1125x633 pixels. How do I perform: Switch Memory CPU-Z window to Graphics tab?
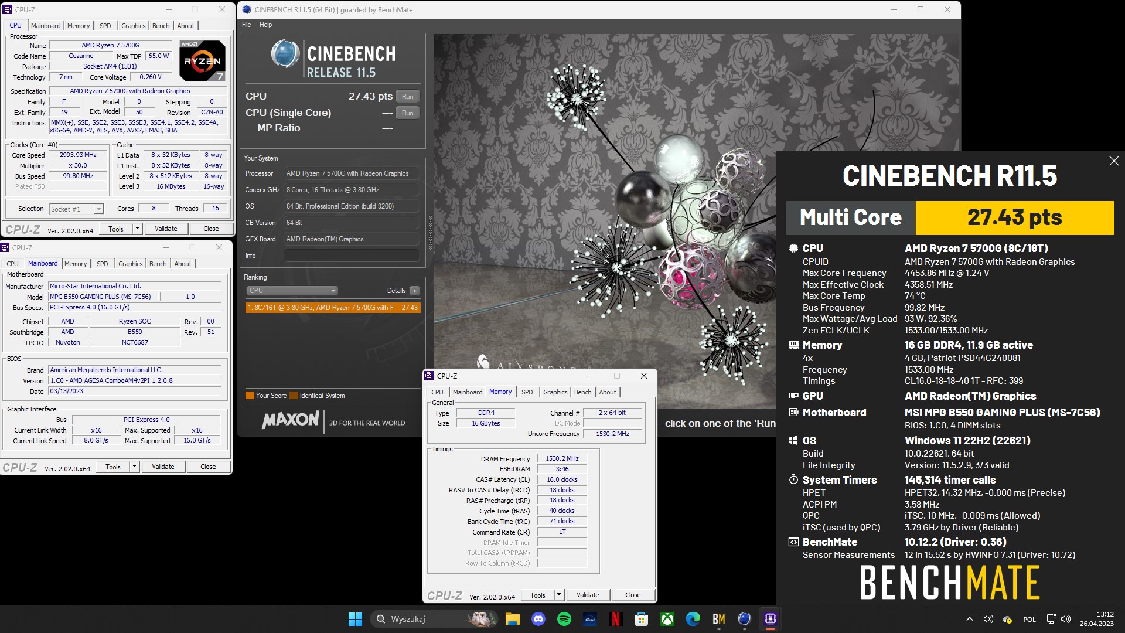click(x=555, y=392)
